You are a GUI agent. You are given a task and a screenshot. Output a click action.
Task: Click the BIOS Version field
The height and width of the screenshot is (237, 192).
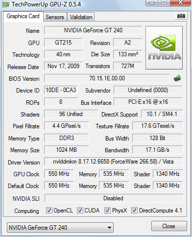click(x=107, y=78)
